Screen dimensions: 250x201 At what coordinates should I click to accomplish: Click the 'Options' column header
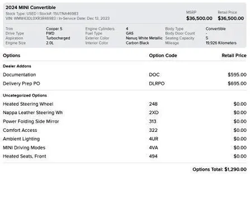(12, 55)
